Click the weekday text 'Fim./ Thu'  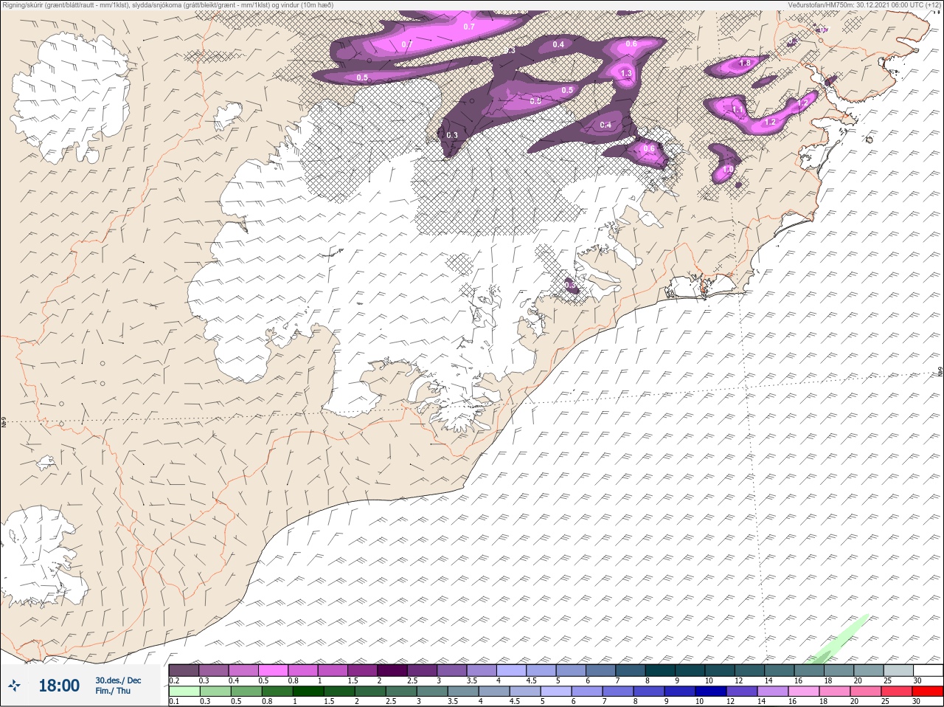tap(113, 691)
